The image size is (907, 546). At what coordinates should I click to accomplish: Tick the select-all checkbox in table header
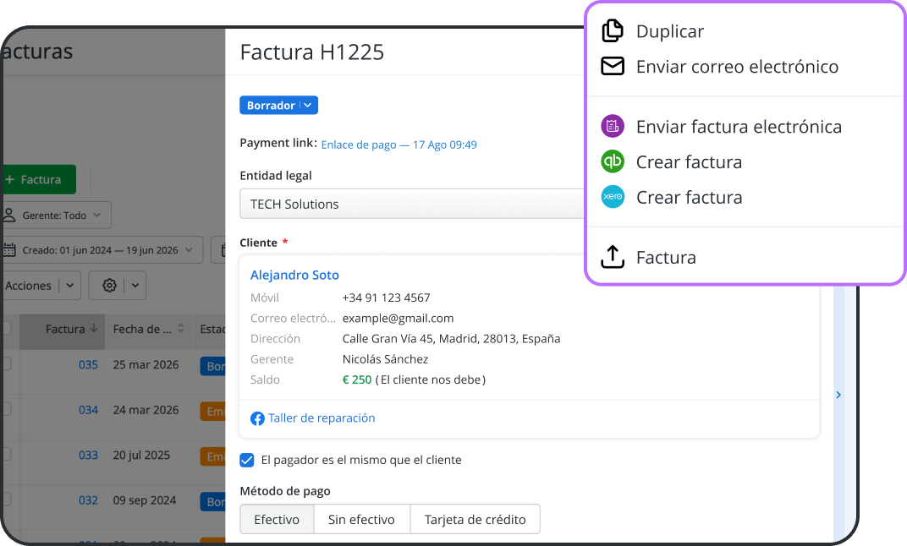7,328
